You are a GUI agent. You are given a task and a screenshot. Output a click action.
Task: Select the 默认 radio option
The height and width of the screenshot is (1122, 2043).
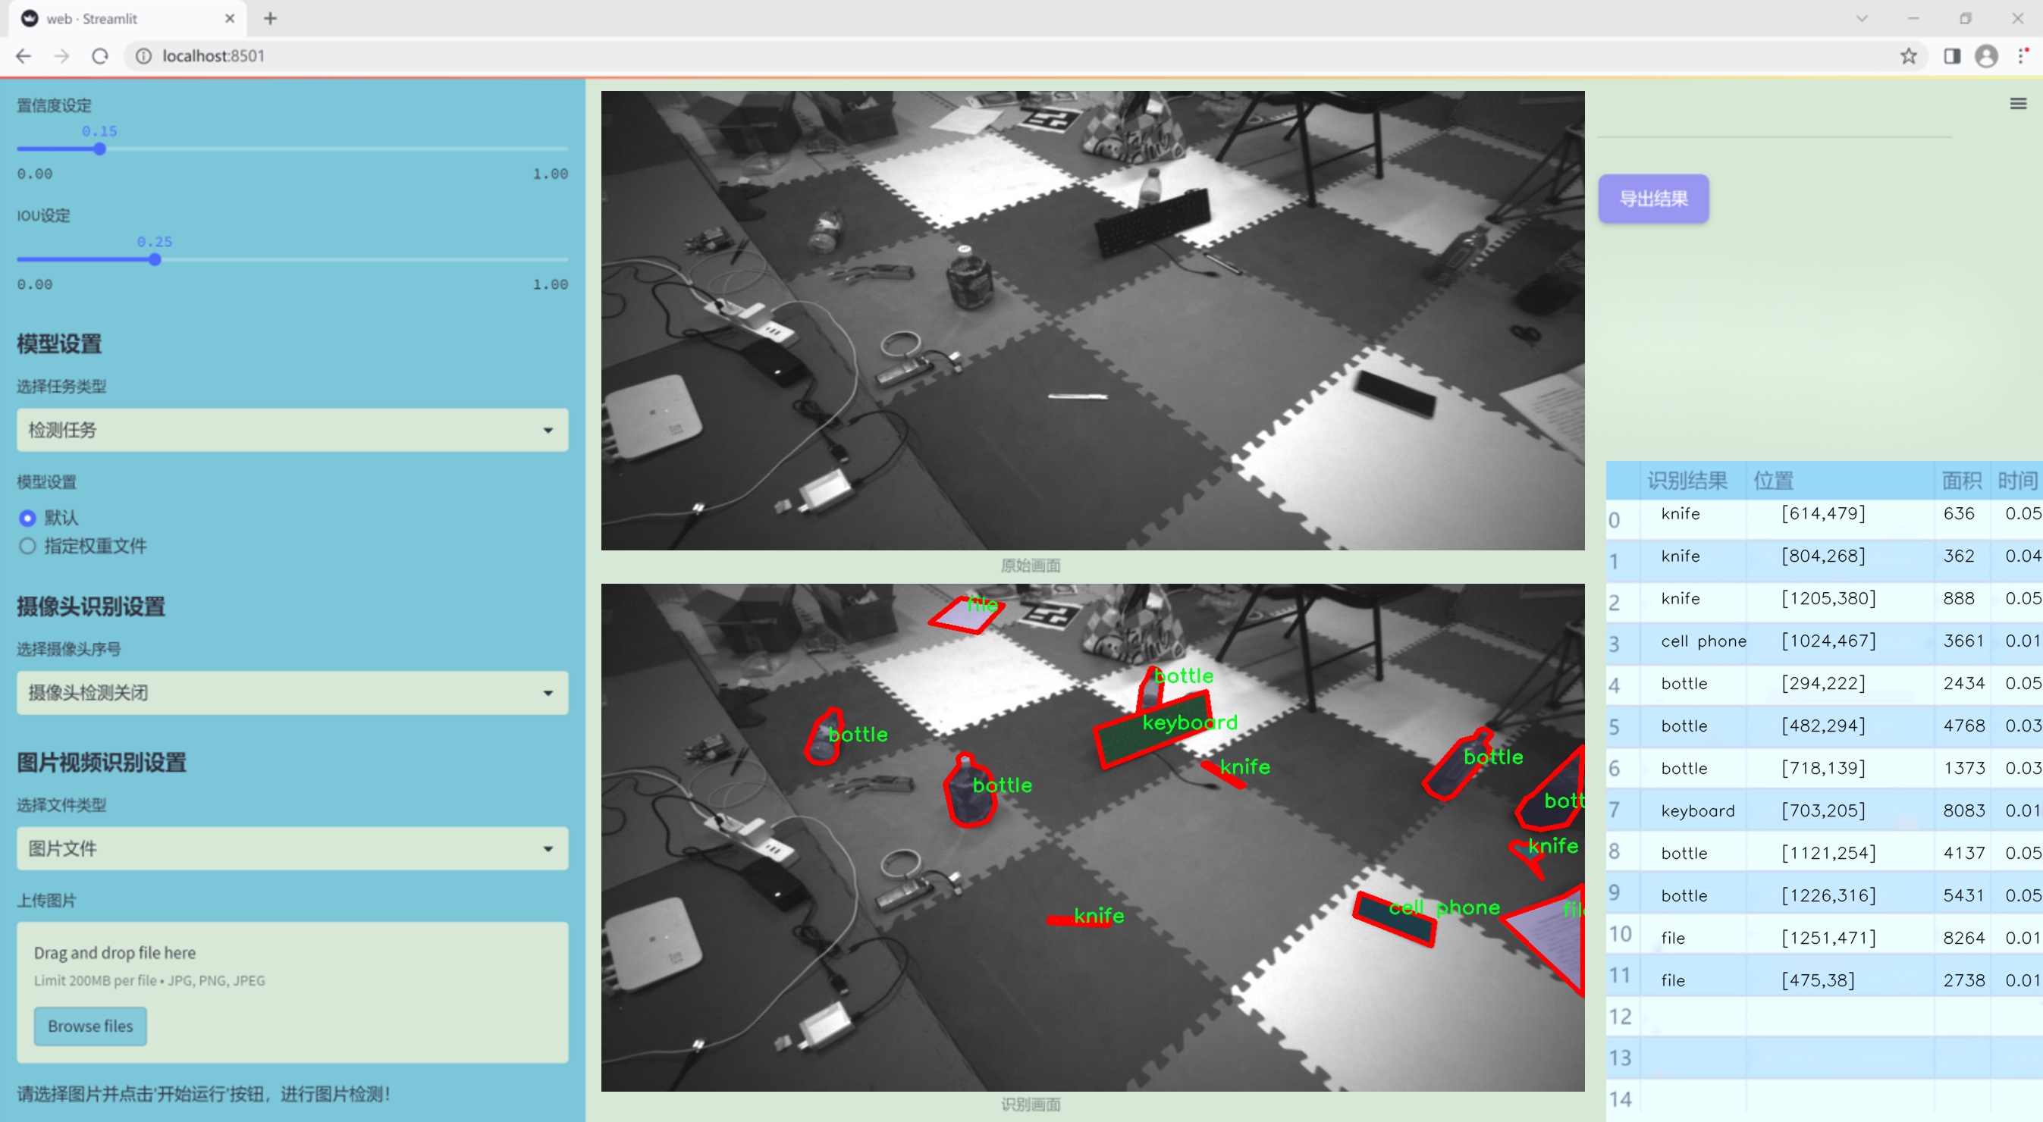pyautogui.click(x=28, y=518)
